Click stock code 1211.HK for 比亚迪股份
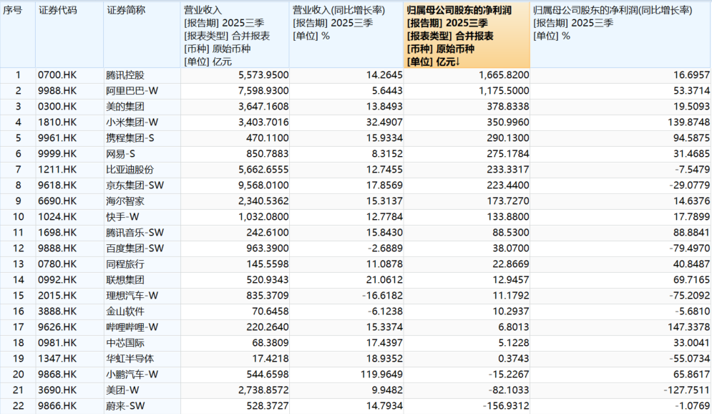Screen dimensions: 712x414 [57, 170]
